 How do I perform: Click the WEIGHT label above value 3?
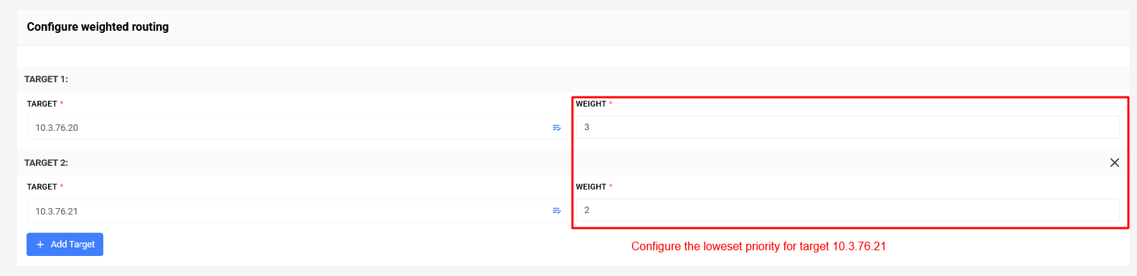point(591,104)
